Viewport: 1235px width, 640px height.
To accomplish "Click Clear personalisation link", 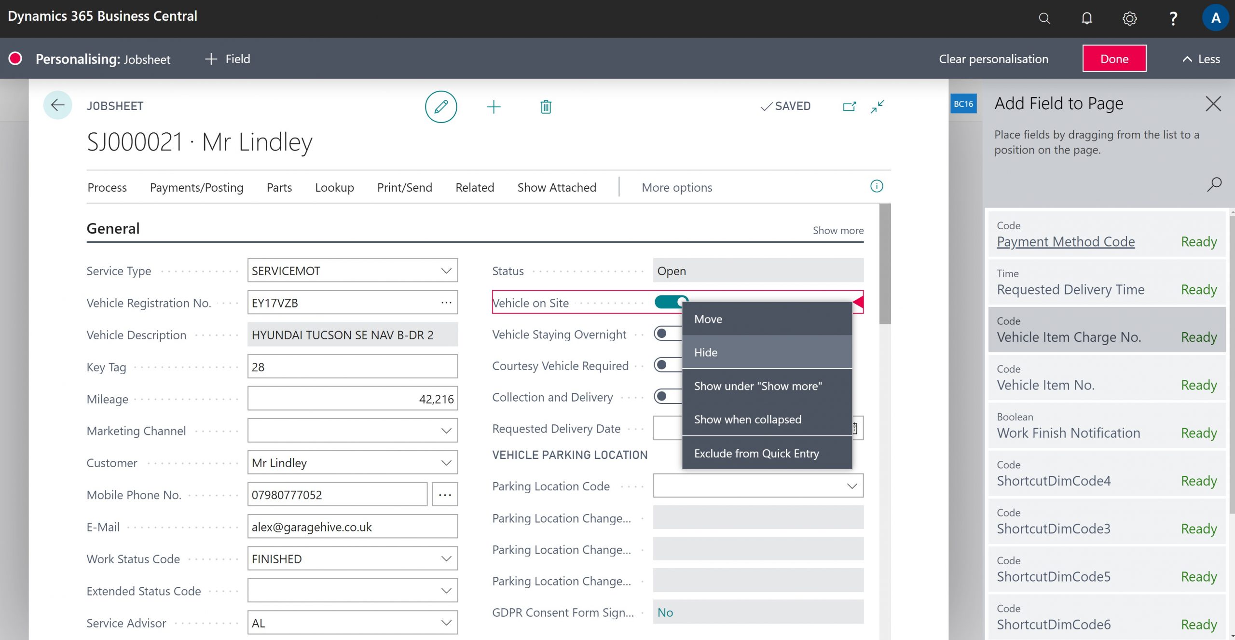I will click(x=993, y=59).
